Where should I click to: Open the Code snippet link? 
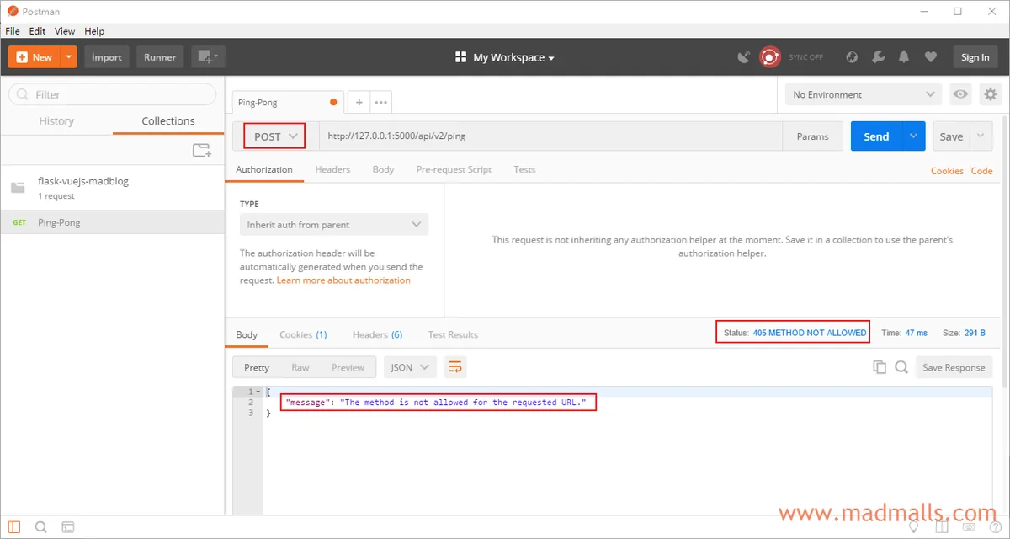(982, 171)
